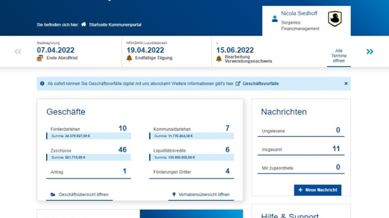Click Summe 24.379.927,00 € bar
This screenshot has height=218, width=389.
click(89, 136)
